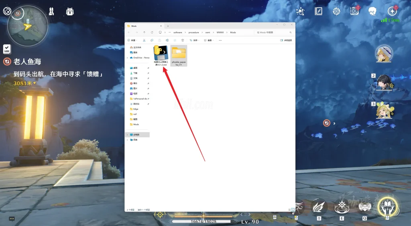Select the blonde hat character portrait
The image size is (411, 226).
tap(384, 54)
